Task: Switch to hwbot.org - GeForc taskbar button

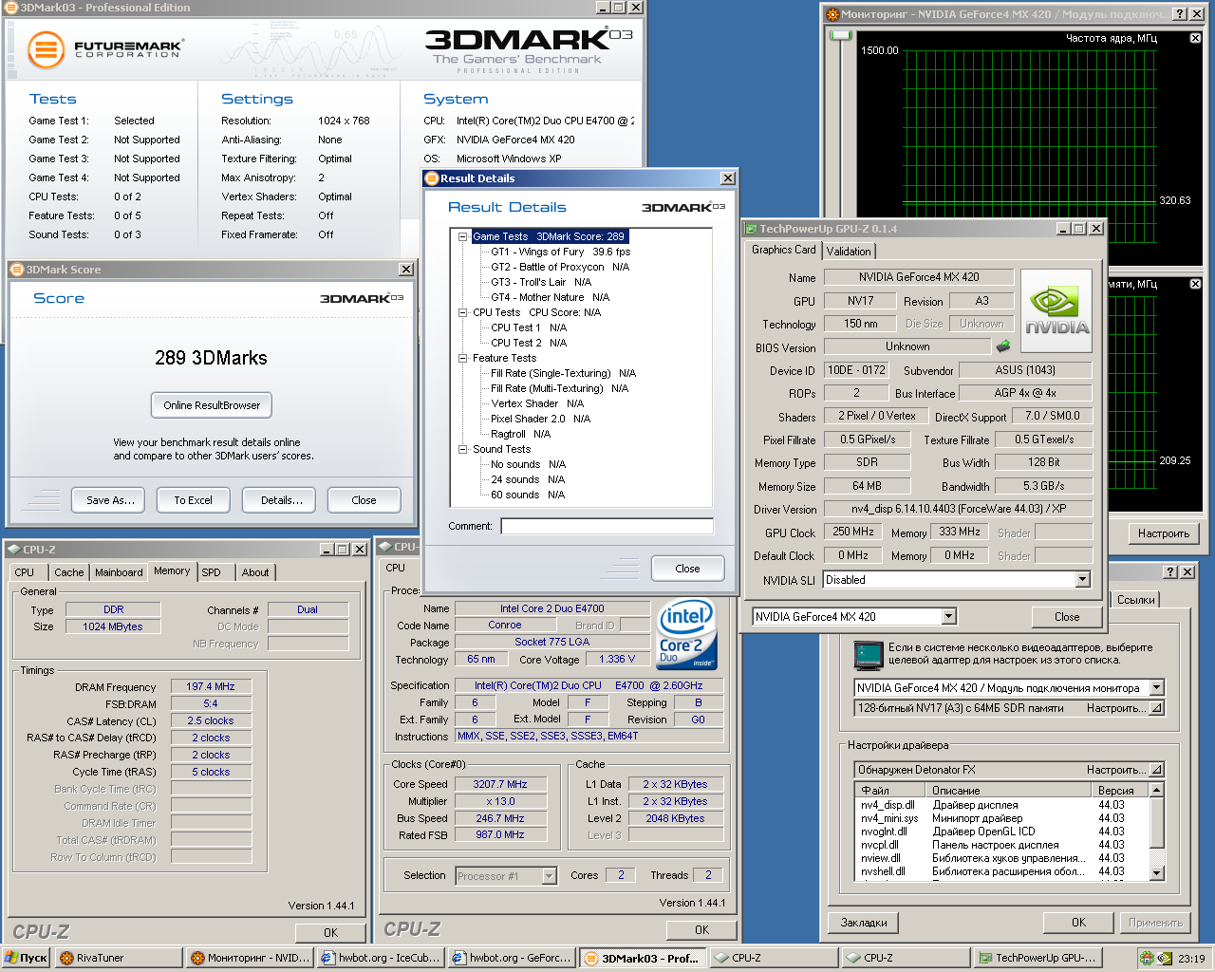Action: pos(512,958)
